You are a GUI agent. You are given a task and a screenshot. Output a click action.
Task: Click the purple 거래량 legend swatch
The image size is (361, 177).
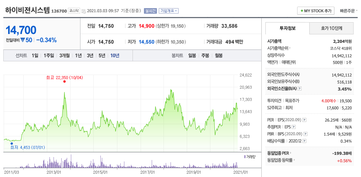pos(245,157)
